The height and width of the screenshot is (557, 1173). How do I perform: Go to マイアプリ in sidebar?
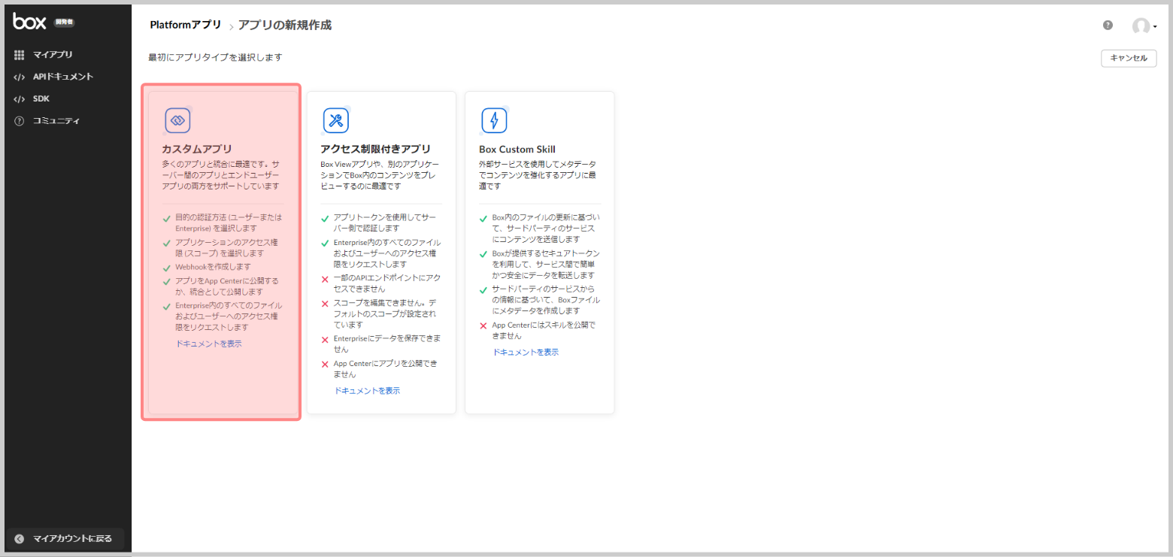[53, 55]
